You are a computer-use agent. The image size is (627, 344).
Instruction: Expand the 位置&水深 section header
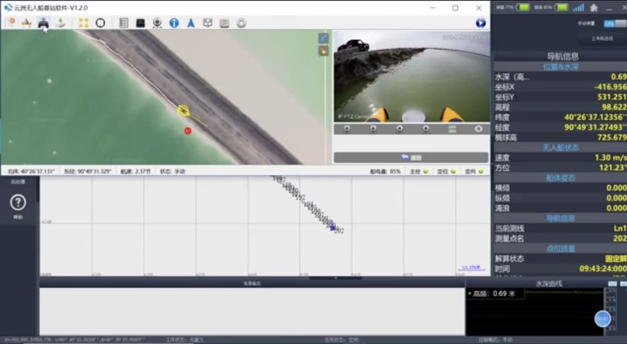click(561, 67)
